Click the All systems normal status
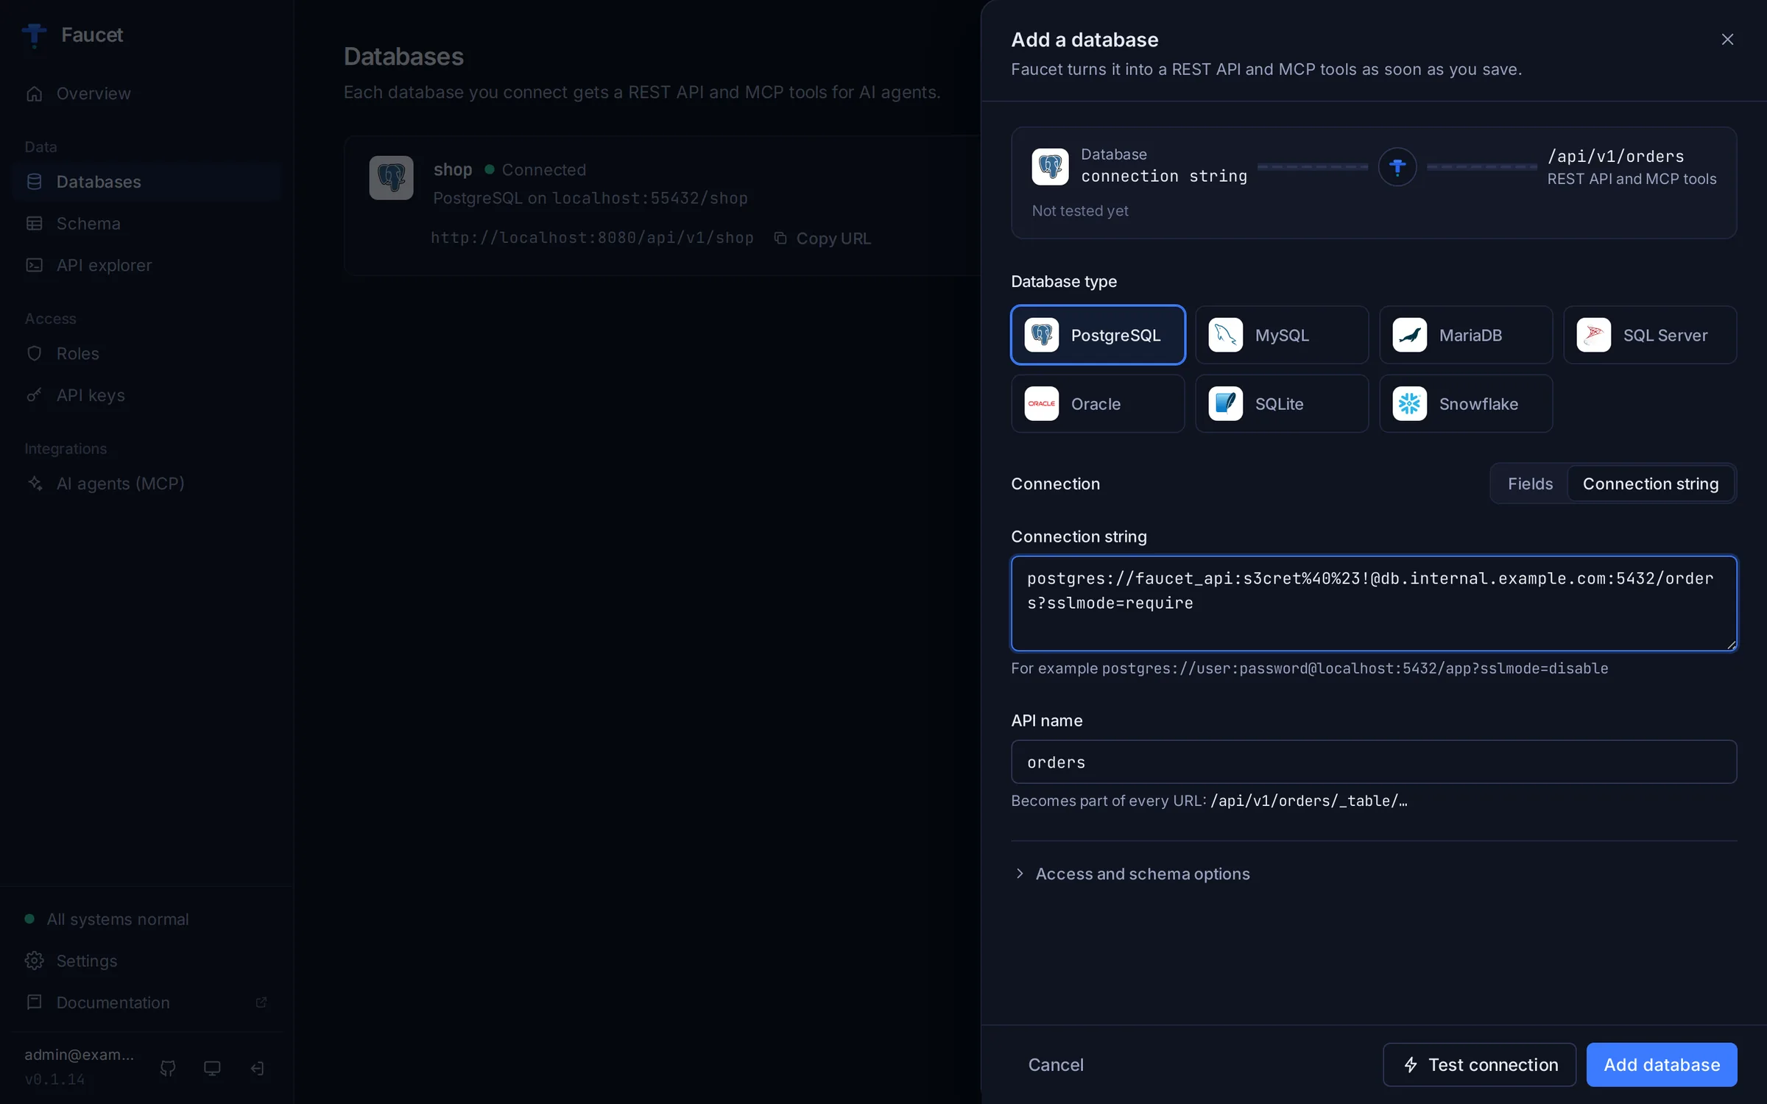This screenshot has width=1767, height=1104. [x=107, y=919]
